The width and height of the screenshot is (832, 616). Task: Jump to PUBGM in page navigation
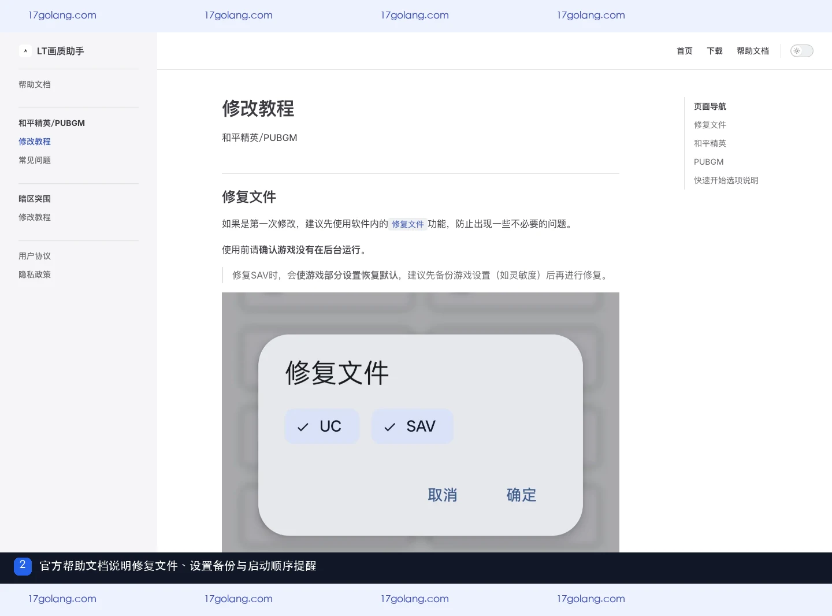pos(709,162)
